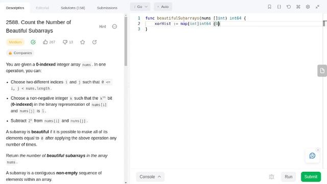Close the feedback widget x
Viewport: 327px width, 184px height.
[x=318, y=150]
